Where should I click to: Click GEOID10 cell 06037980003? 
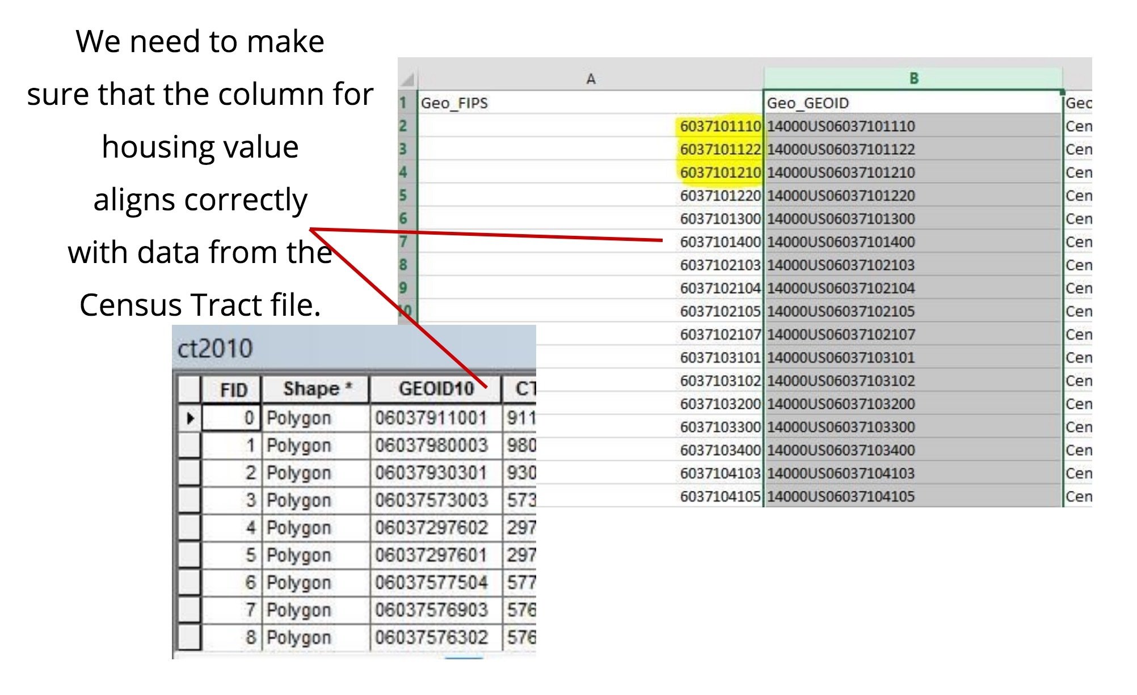[x=431, y=446]
